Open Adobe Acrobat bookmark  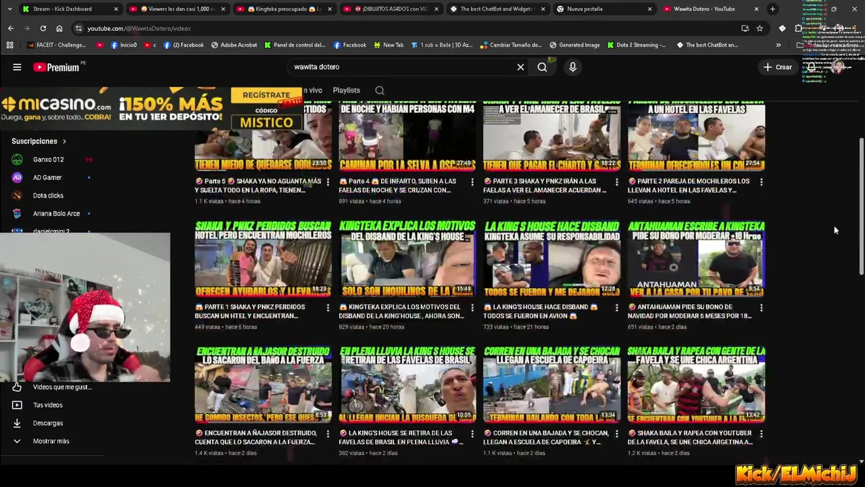234,45
